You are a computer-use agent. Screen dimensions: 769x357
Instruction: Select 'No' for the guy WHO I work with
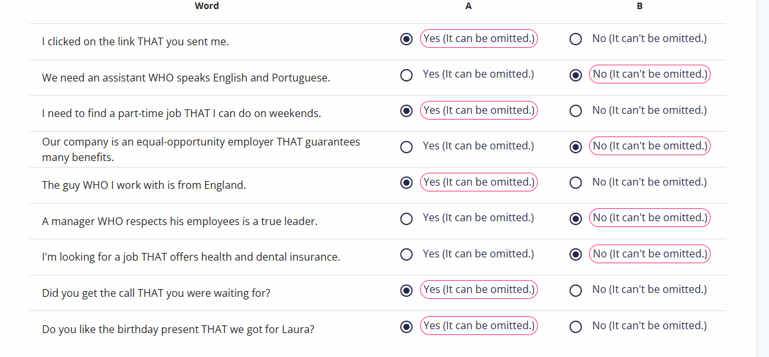[575, 182]
